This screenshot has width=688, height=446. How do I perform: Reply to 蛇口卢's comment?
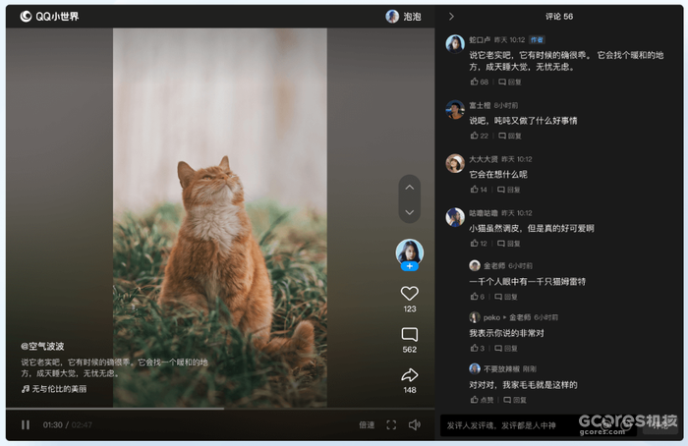point(510,82)
